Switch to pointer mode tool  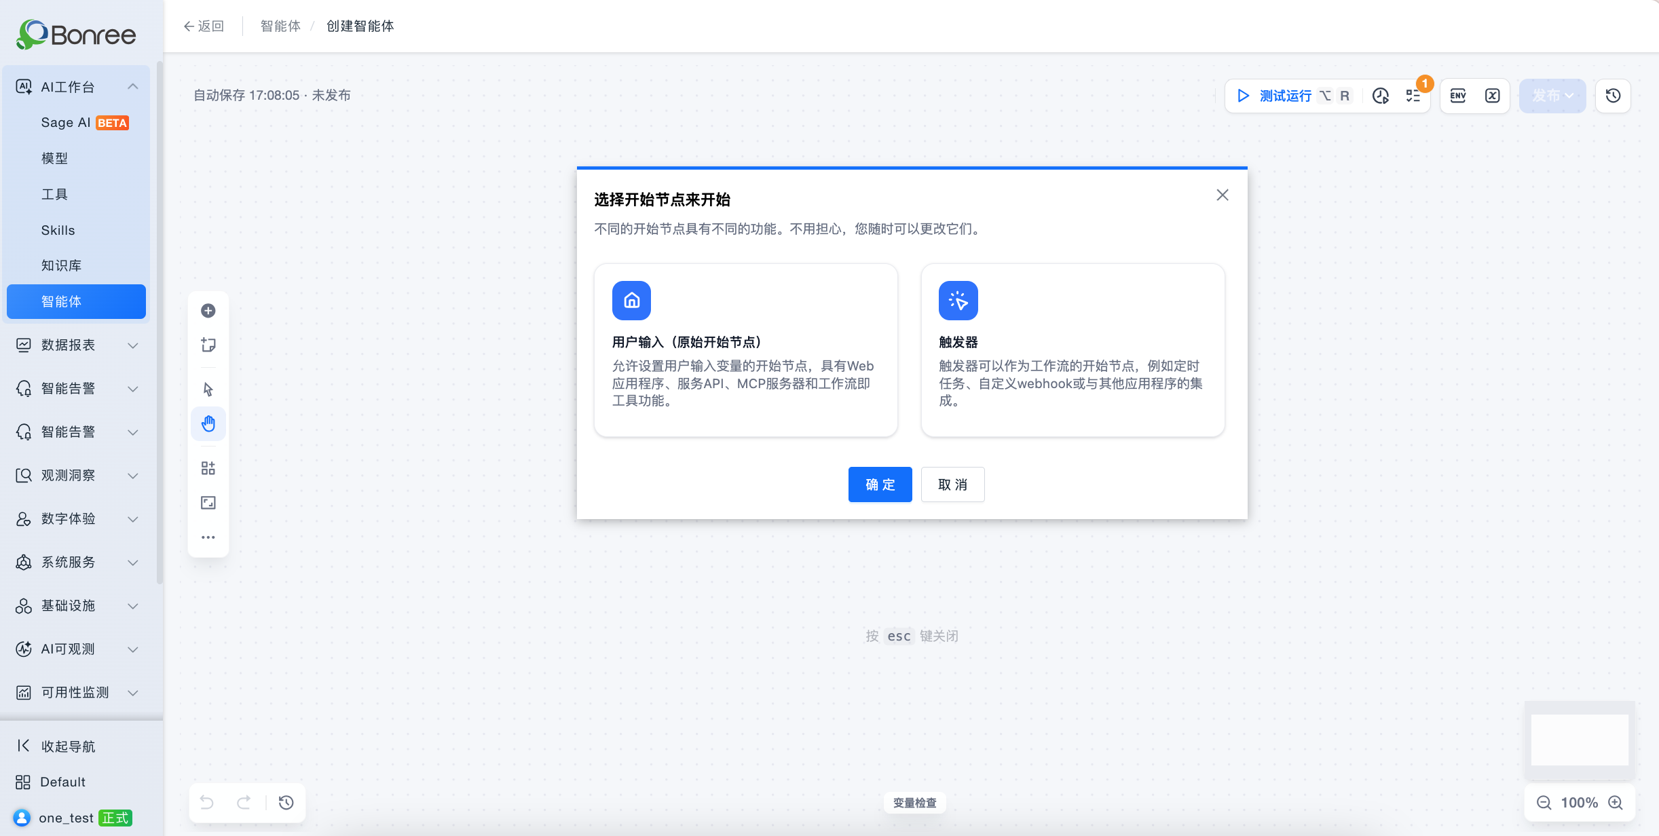(x=208, y=389)
